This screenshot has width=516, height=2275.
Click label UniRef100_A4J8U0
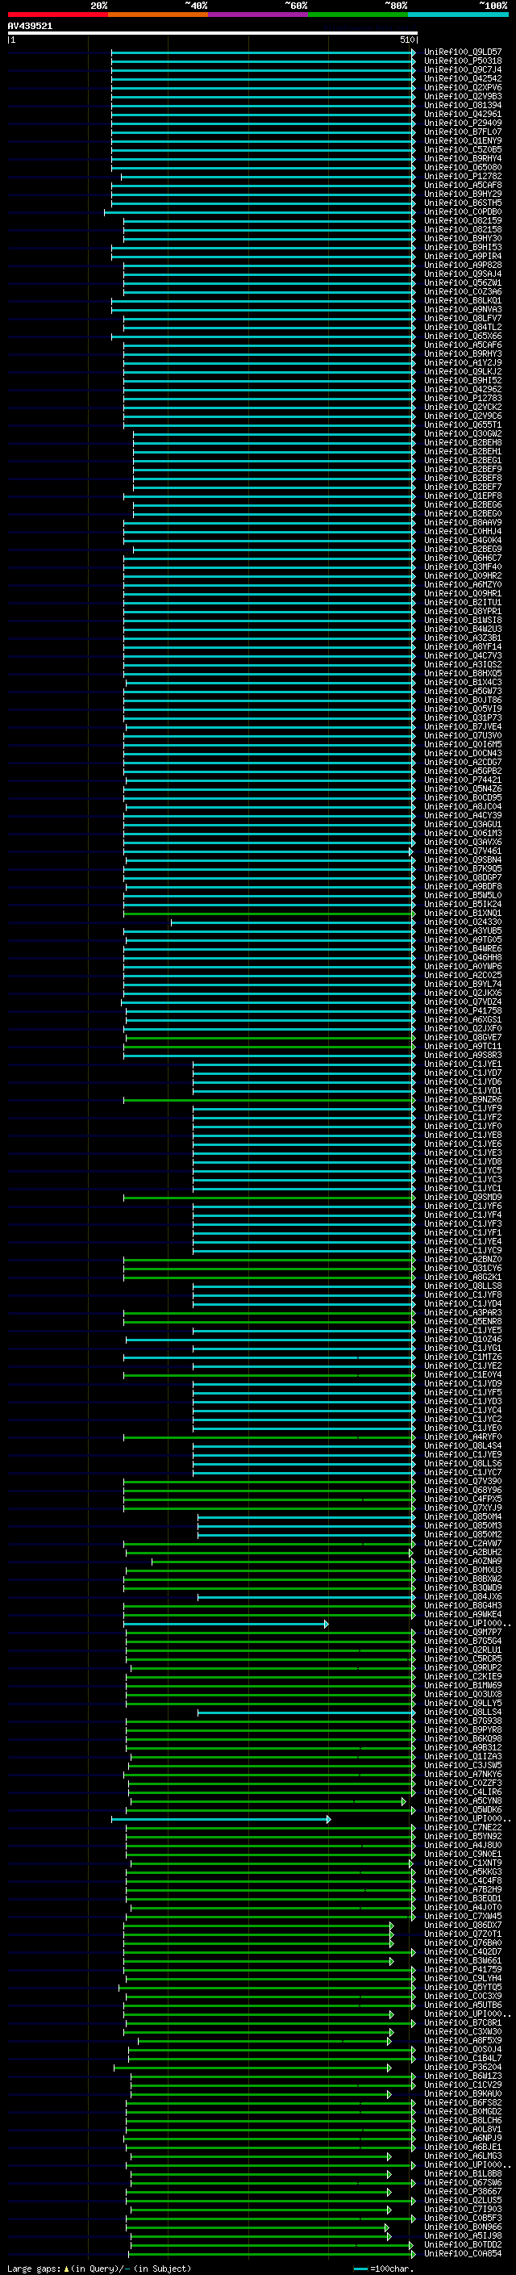click(x=462, y=1845)
